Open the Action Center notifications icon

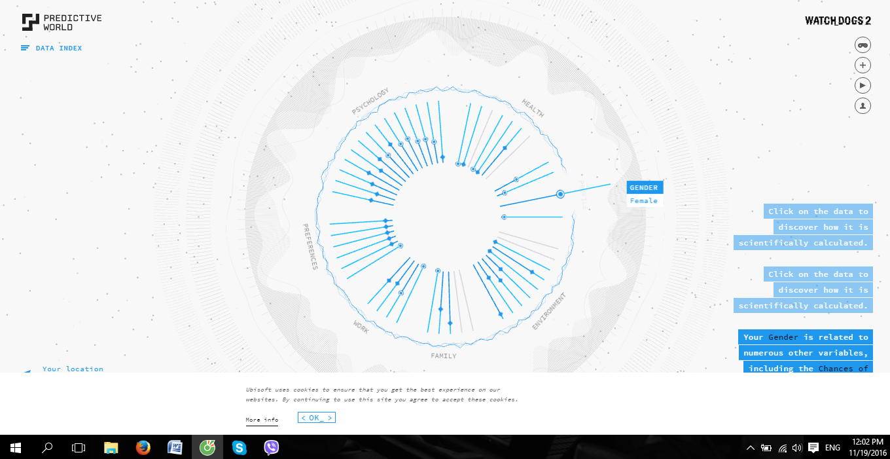pyautogui.click(x=813, y=448)
